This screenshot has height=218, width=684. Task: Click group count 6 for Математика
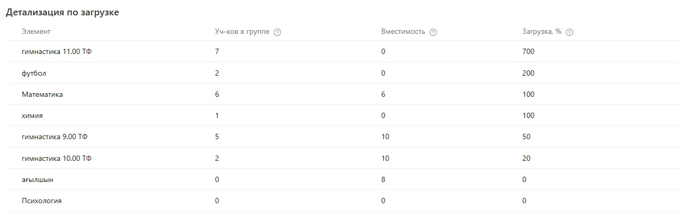pyautogui.click(x=217, y=94)
